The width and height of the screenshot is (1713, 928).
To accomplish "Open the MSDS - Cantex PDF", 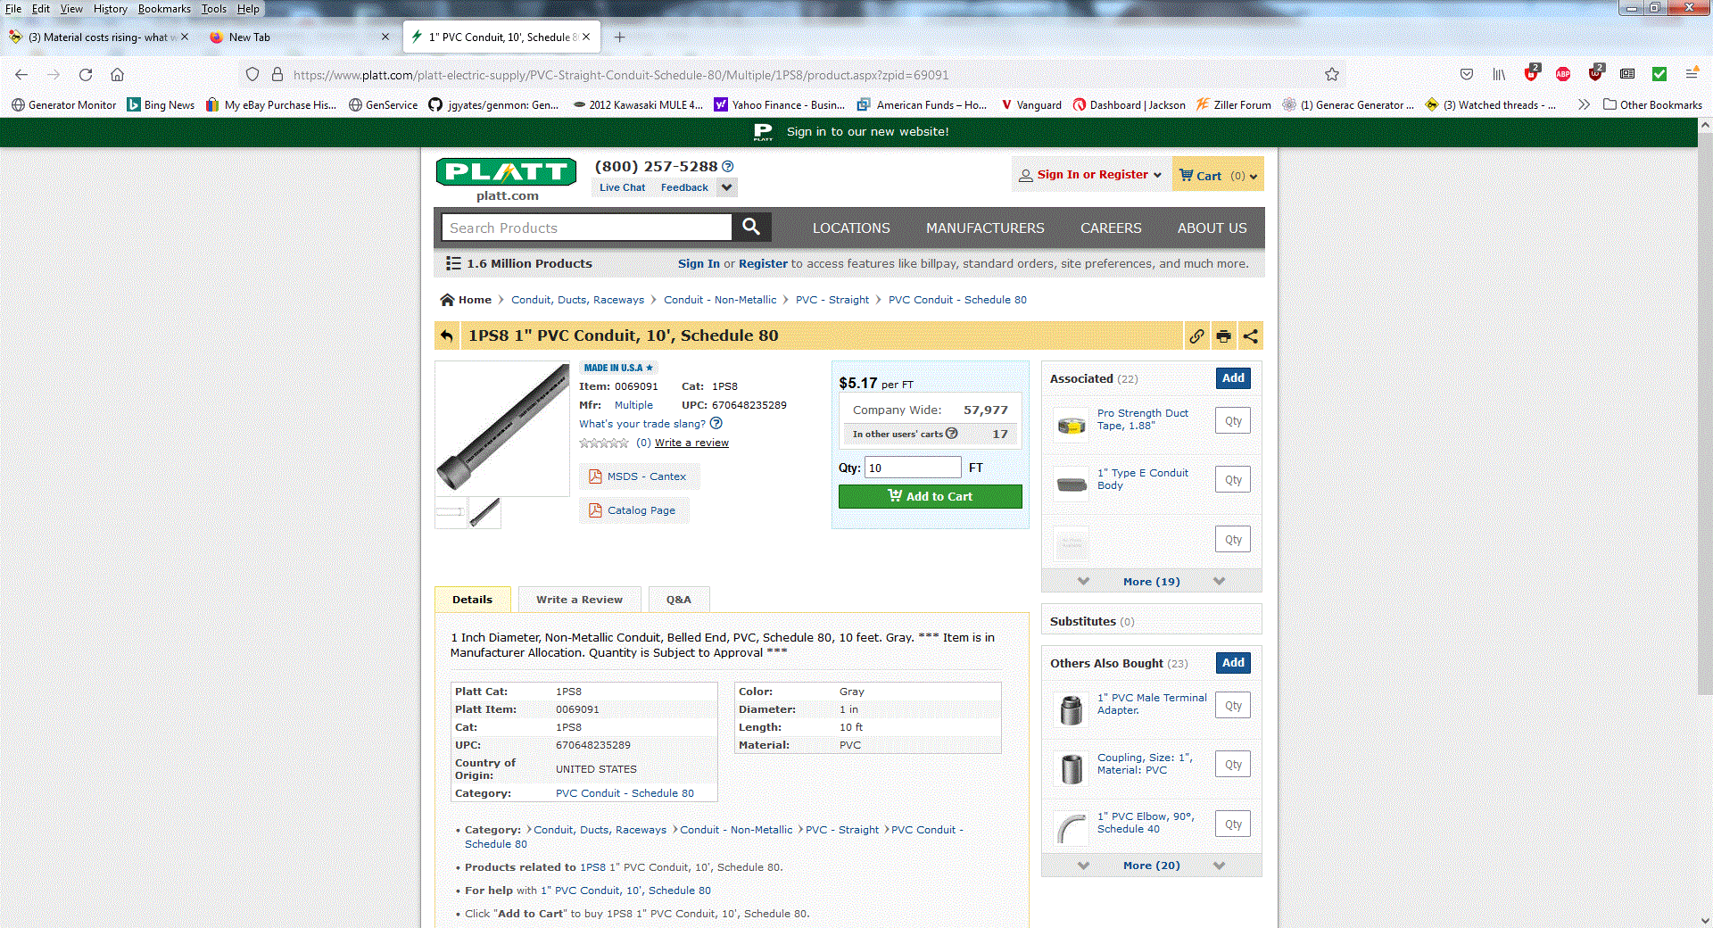I will coord(638,476).
